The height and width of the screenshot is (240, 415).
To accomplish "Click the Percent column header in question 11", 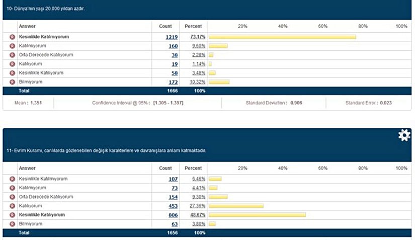I will pos(193,168).
